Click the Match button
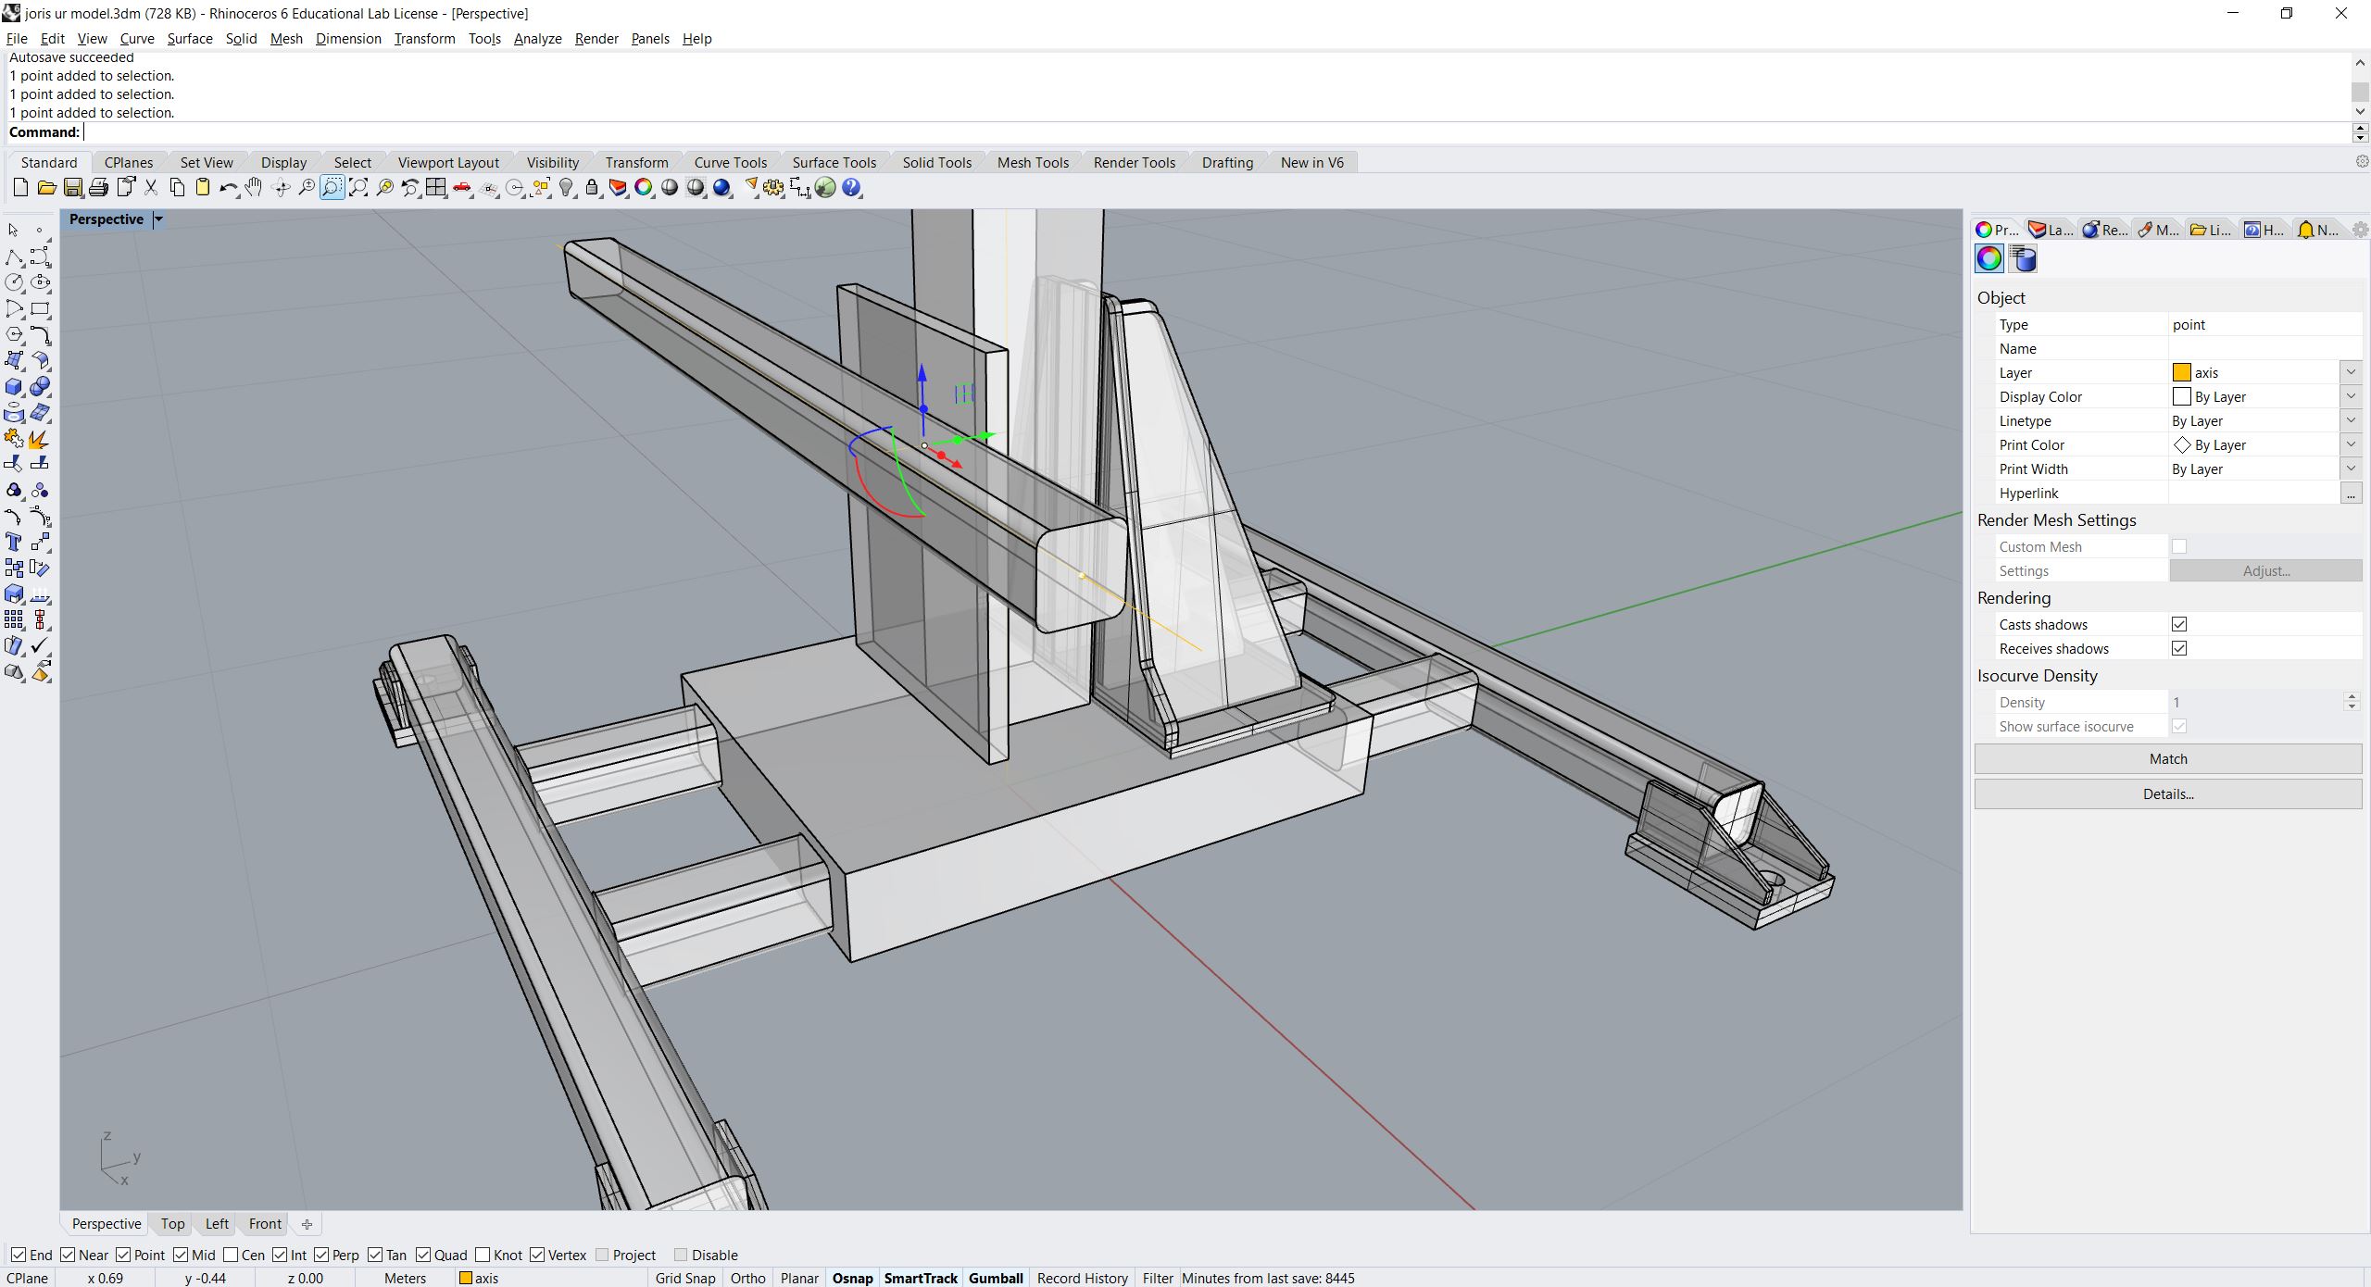The height and width of the screenshot is (1287, 2371). (x=2167, y=758)
